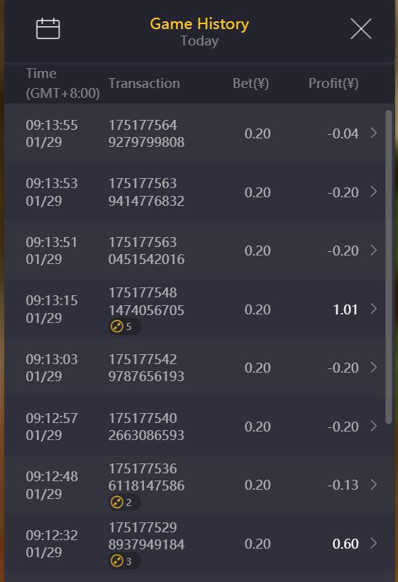Click the vertical scrollbar thumb
This screenshot has height=582, width=398.
388,266
